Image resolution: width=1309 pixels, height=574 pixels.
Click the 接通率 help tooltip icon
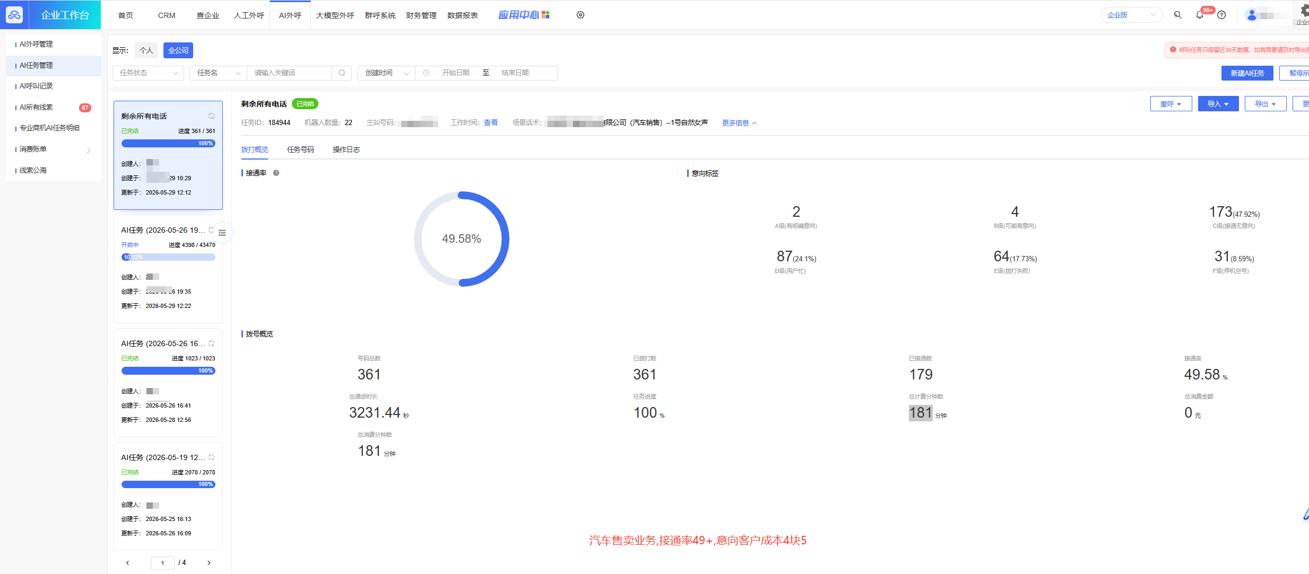tap(276, 173)
